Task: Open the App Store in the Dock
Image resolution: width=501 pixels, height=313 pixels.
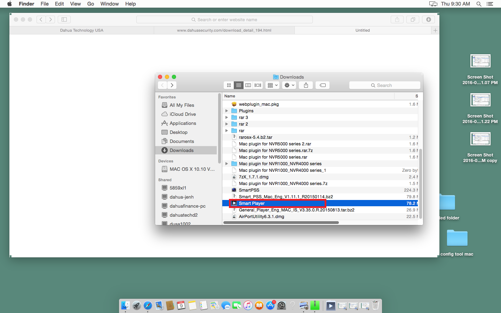Action: pyautogui.click(x=270, y=305)
